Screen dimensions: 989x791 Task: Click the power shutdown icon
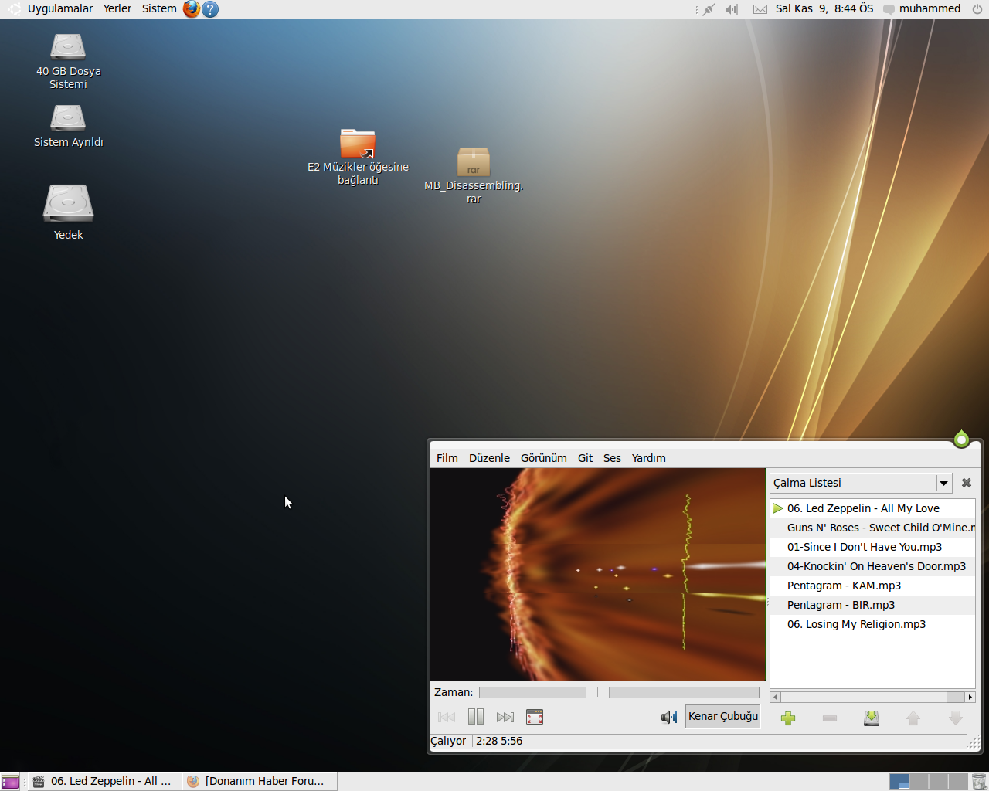coord(977,9)
